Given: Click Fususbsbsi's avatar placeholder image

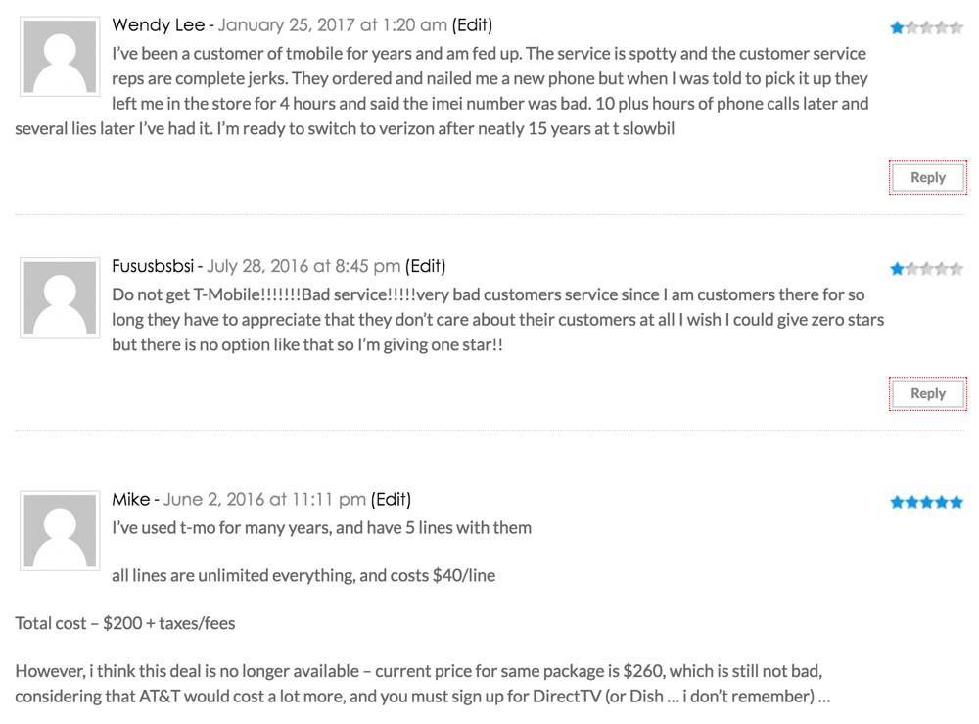Looking at the screenshot, I should click(x=60, y=297).
